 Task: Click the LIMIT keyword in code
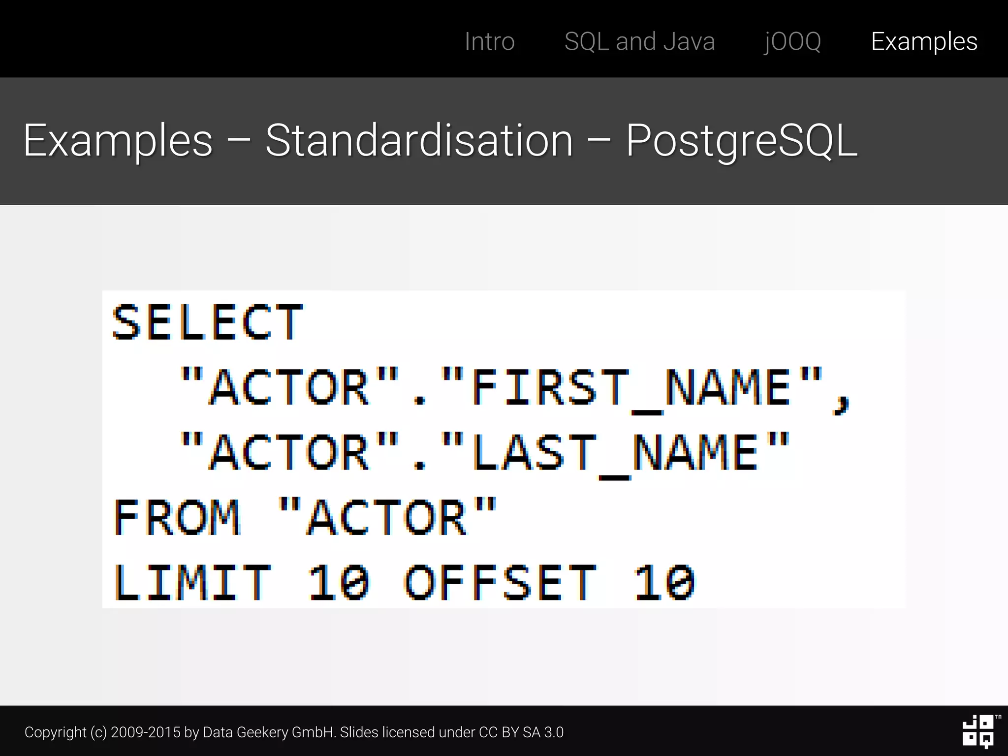192,583
